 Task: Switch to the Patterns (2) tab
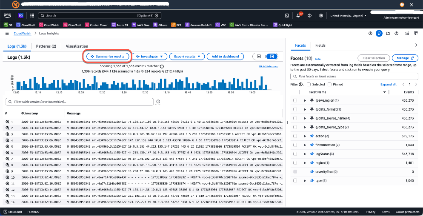[x=46, y=46]
